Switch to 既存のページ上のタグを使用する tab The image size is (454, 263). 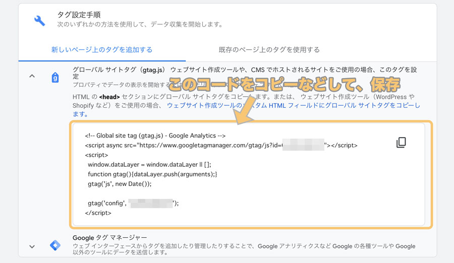tap(269, 50)
